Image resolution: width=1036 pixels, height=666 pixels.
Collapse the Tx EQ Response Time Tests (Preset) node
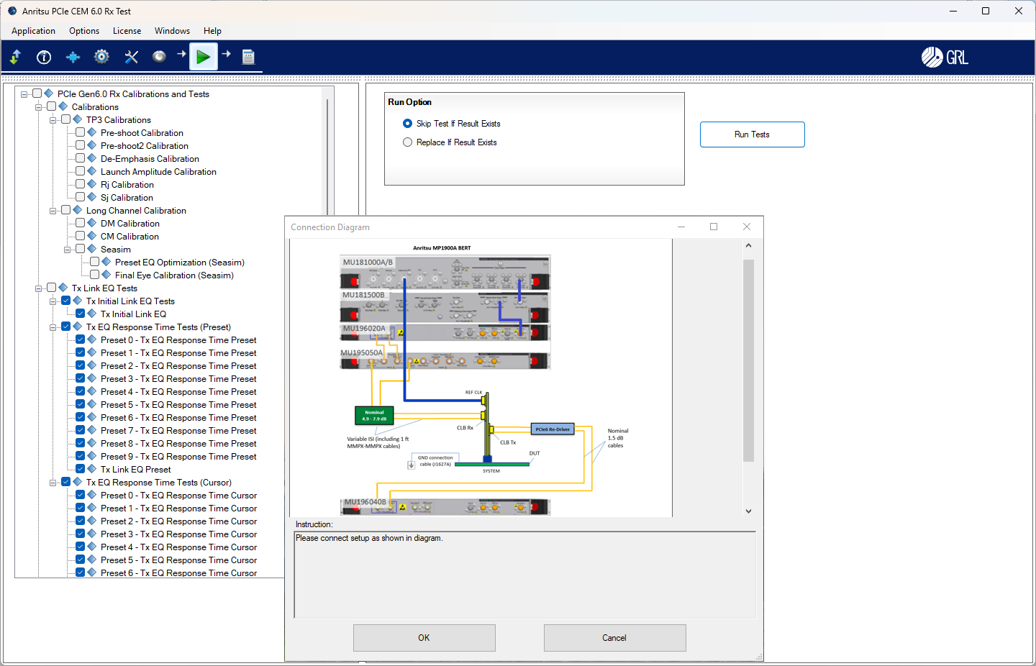pyautogui.click(x=55, y=327)
